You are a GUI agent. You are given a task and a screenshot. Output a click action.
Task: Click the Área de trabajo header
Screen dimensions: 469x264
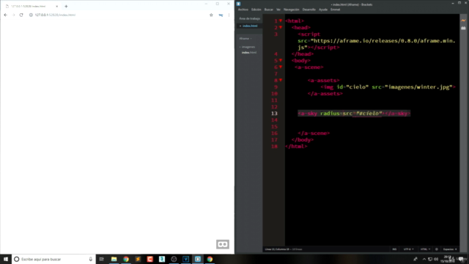(x=249, y=18)
